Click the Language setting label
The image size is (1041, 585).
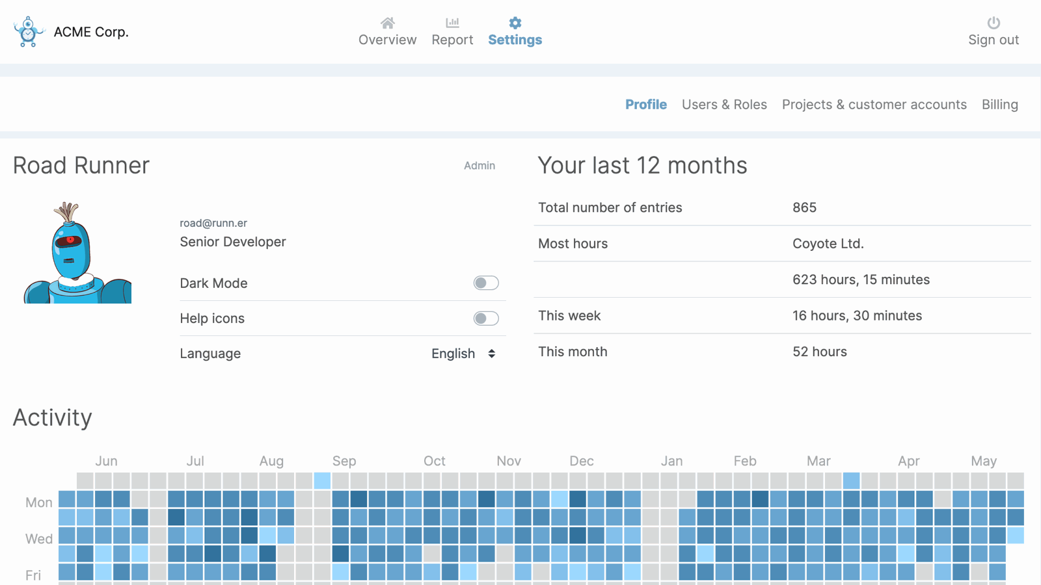(210, 354)
